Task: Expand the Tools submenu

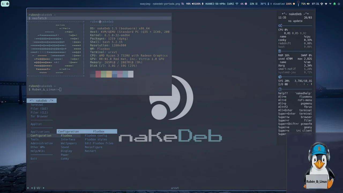Action: 34,139
